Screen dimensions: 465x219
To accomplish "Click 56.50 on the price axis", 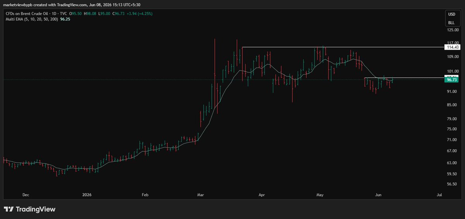I will click(x=453, y=184).
